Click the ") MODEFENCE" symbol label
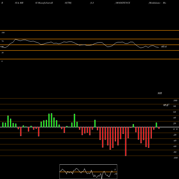The height and width of the screenshot is (179, 179). pyautogui.click(x=122, y=3)
